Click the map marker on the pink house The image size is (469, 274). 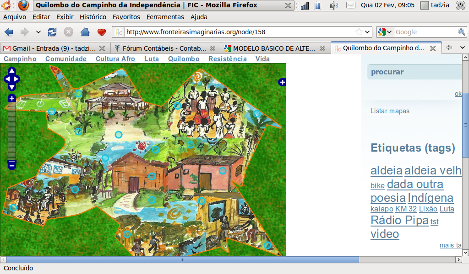(x=222, y=171)
